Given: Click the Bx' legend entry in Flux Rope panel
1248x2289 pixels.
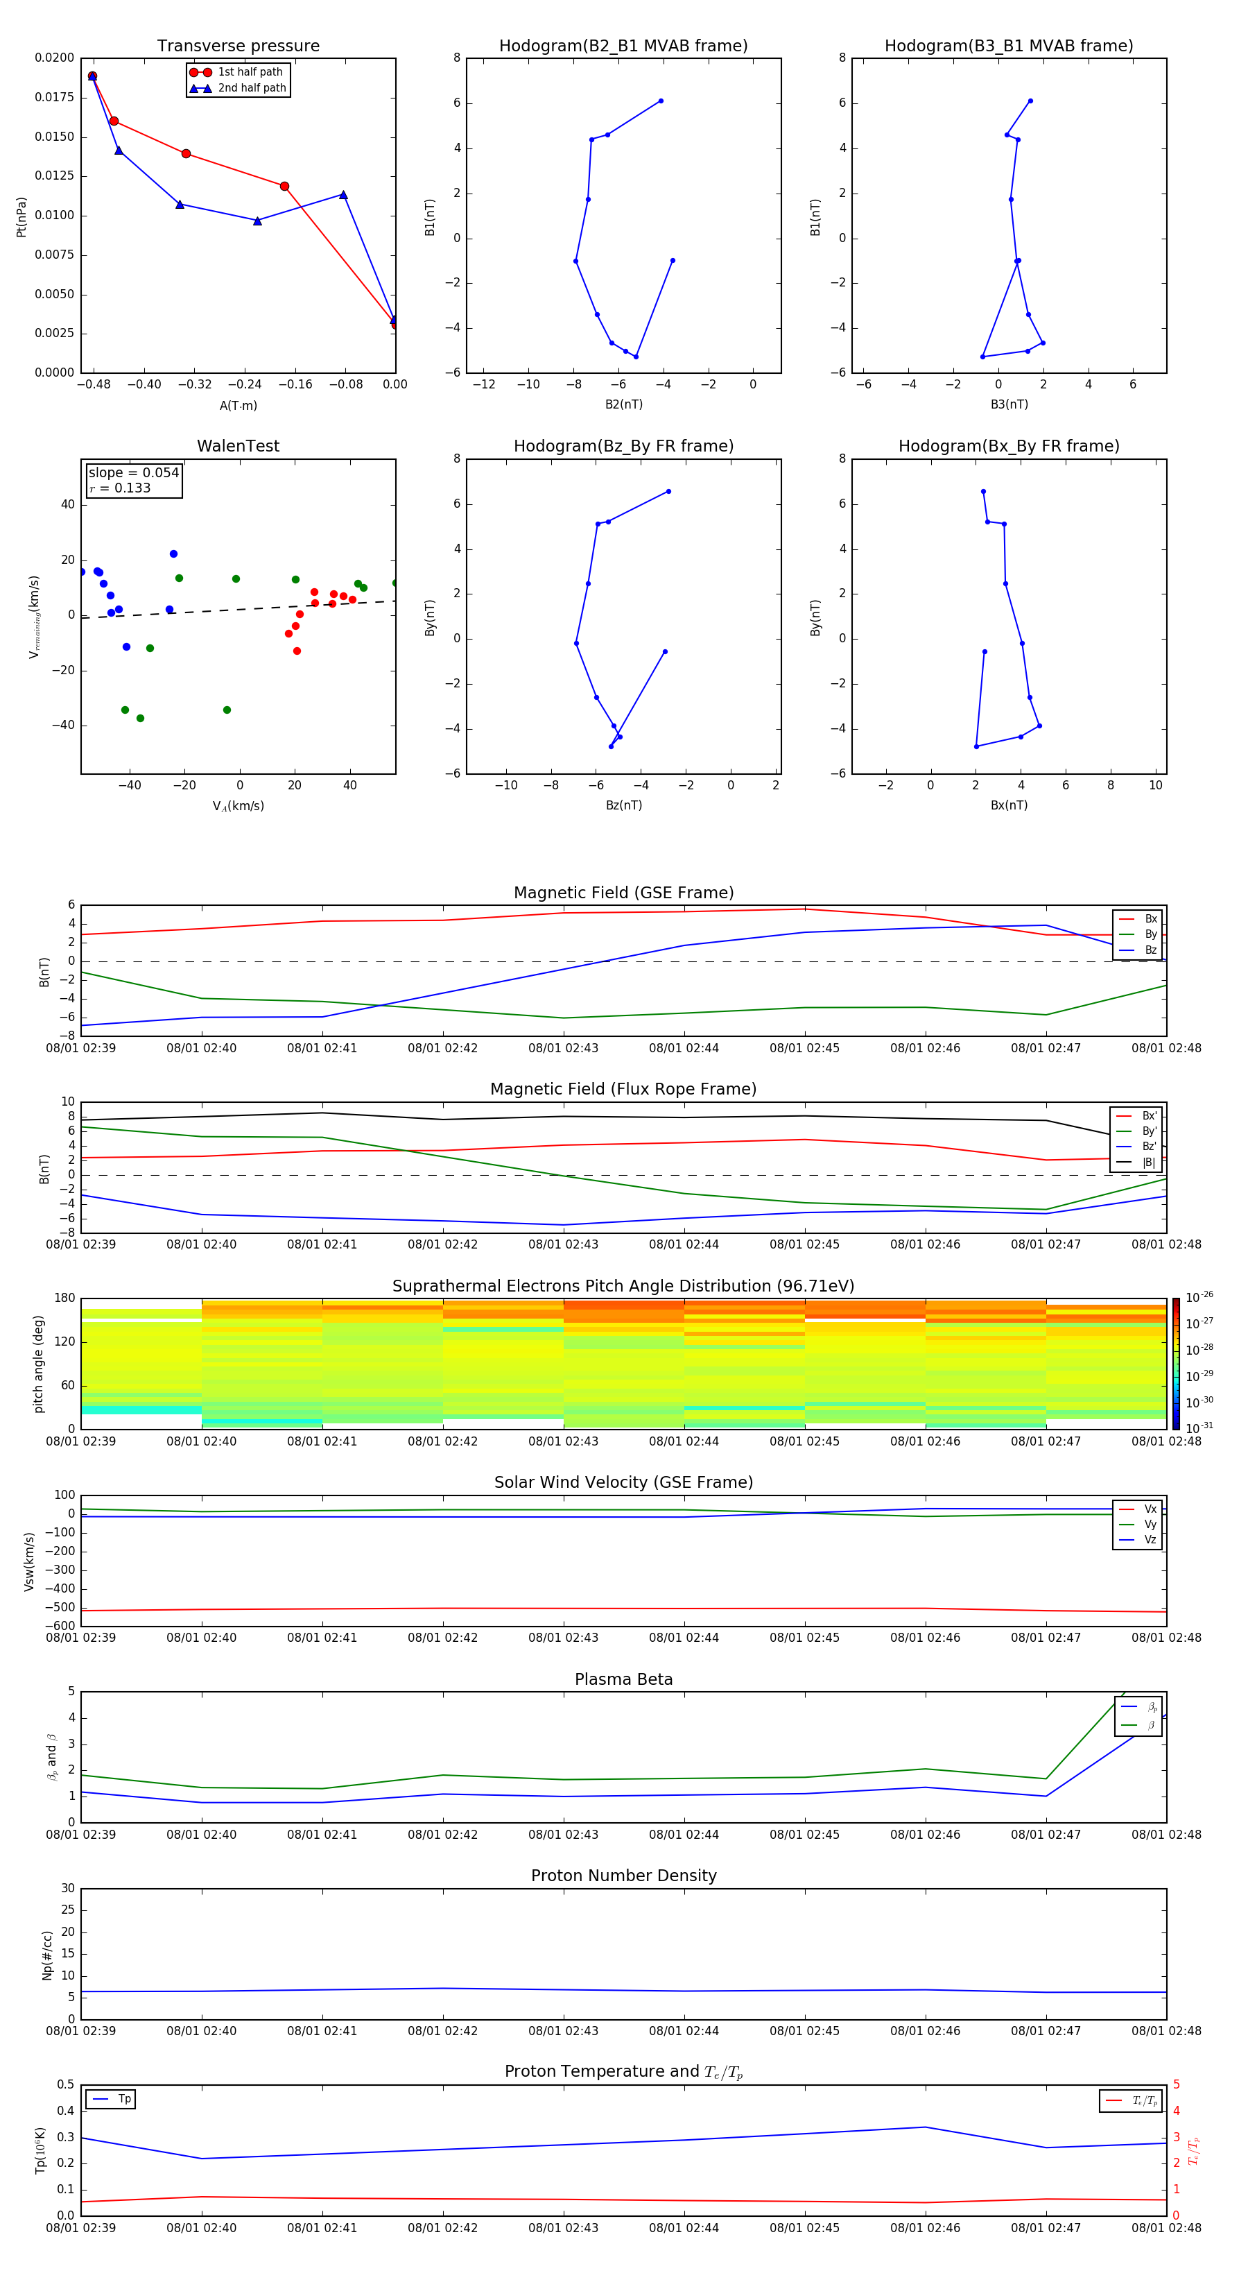Looking at the screenshot, I should click(x=1136, y=1116).
